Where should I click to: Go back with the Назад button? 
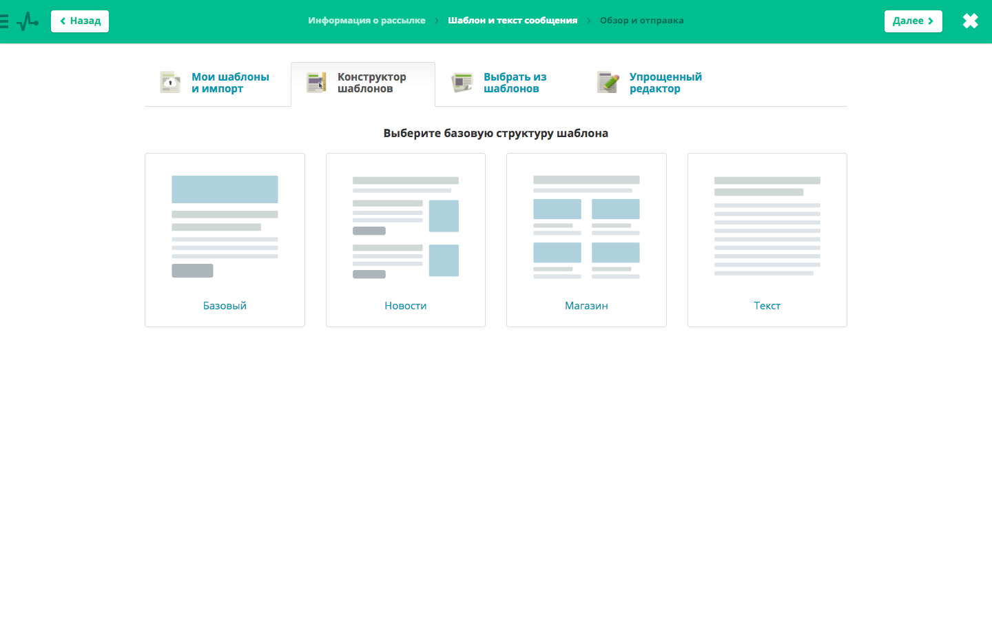[x=80, y=21]
